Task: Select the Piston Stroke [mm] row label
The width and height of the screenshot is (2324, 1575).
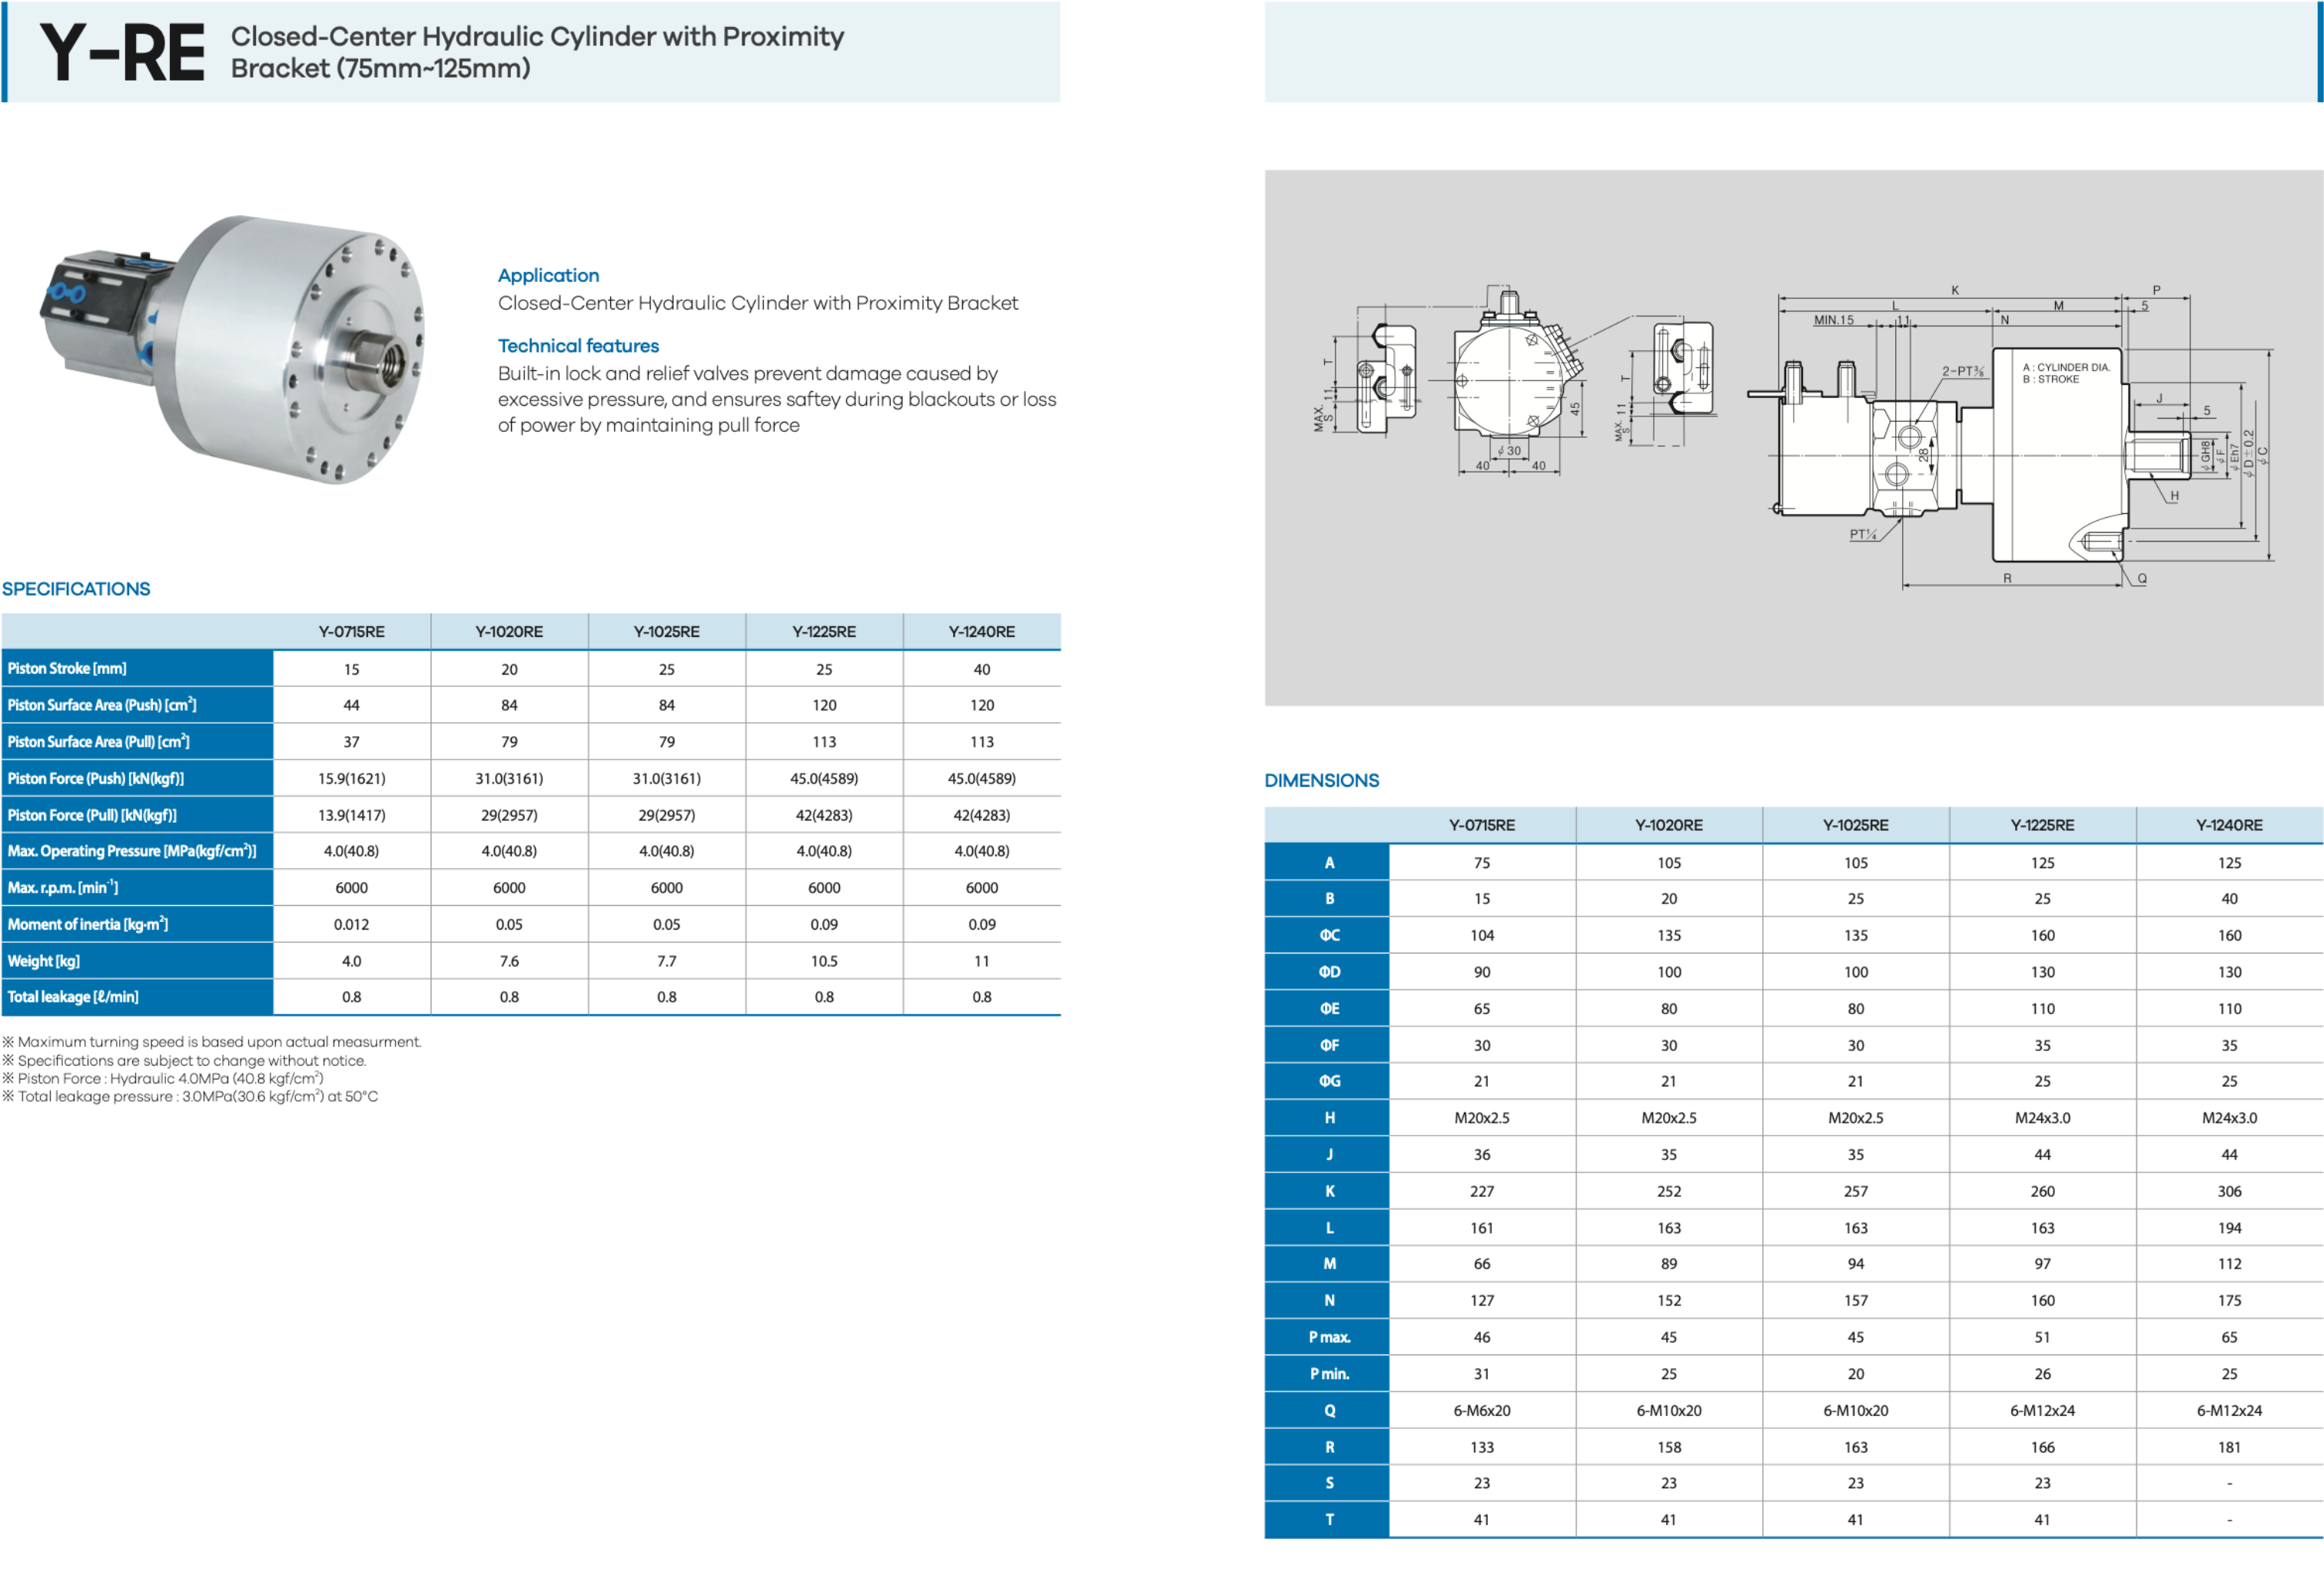Action: click(x=67, y=669)
